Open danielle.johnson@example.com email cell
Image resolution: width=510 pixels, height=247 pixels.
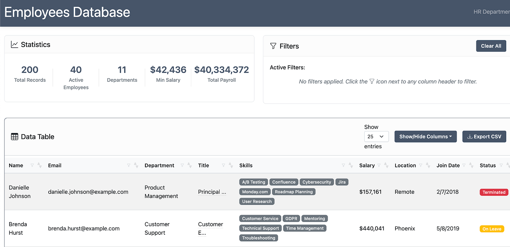88,192
